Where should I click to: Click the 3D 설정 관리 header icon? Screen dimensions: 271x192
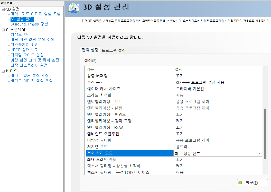click(x=74, y=7)
